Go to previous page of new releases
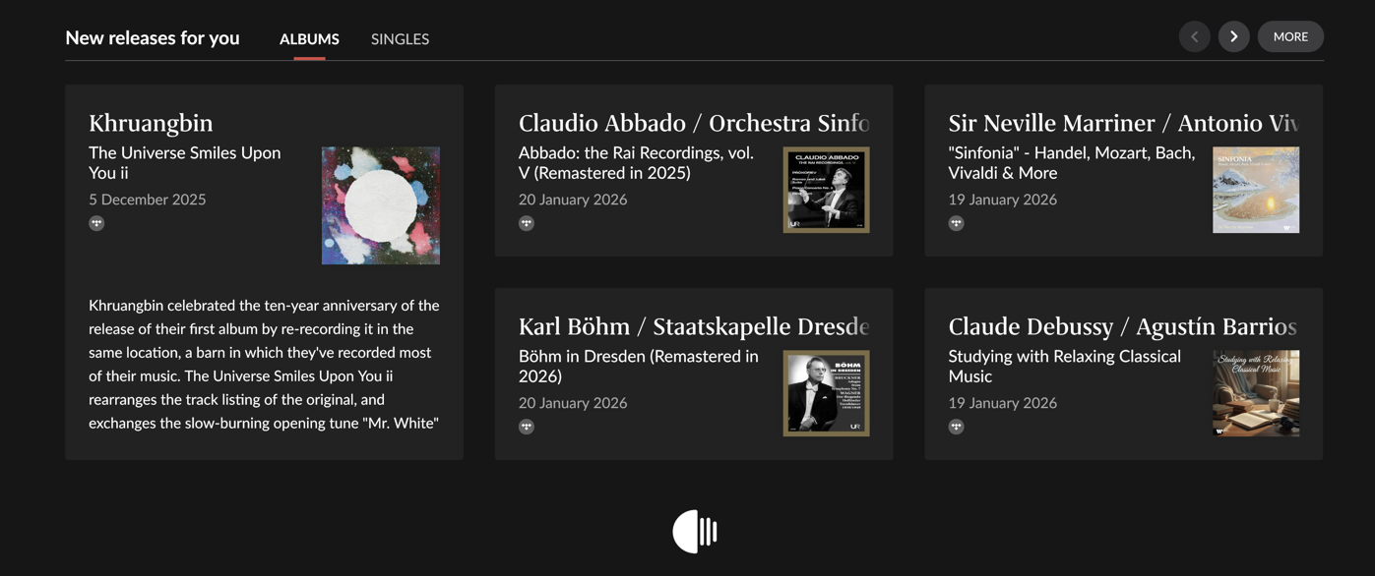 pos(1194,36)
